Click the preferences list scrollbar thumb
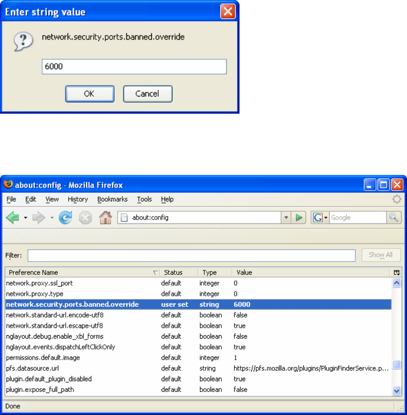Image resolution: width=407 pixels, height=415 pixels. 397,365
